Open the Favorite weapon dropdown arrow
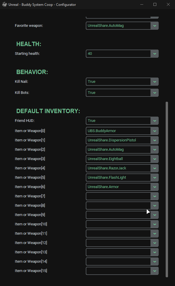This screenshot has width=175, height=286. pyautogui.click(x=155, y=26)
